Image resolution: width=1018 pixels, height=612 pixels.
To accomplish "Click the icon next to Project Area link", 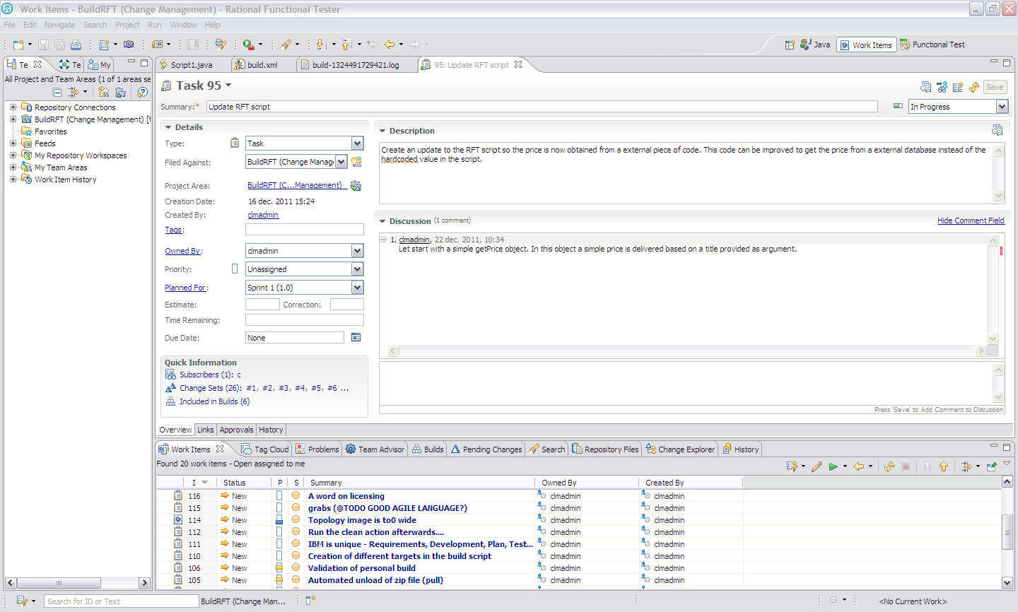I will pyautogui.click(x=356, y=186).
